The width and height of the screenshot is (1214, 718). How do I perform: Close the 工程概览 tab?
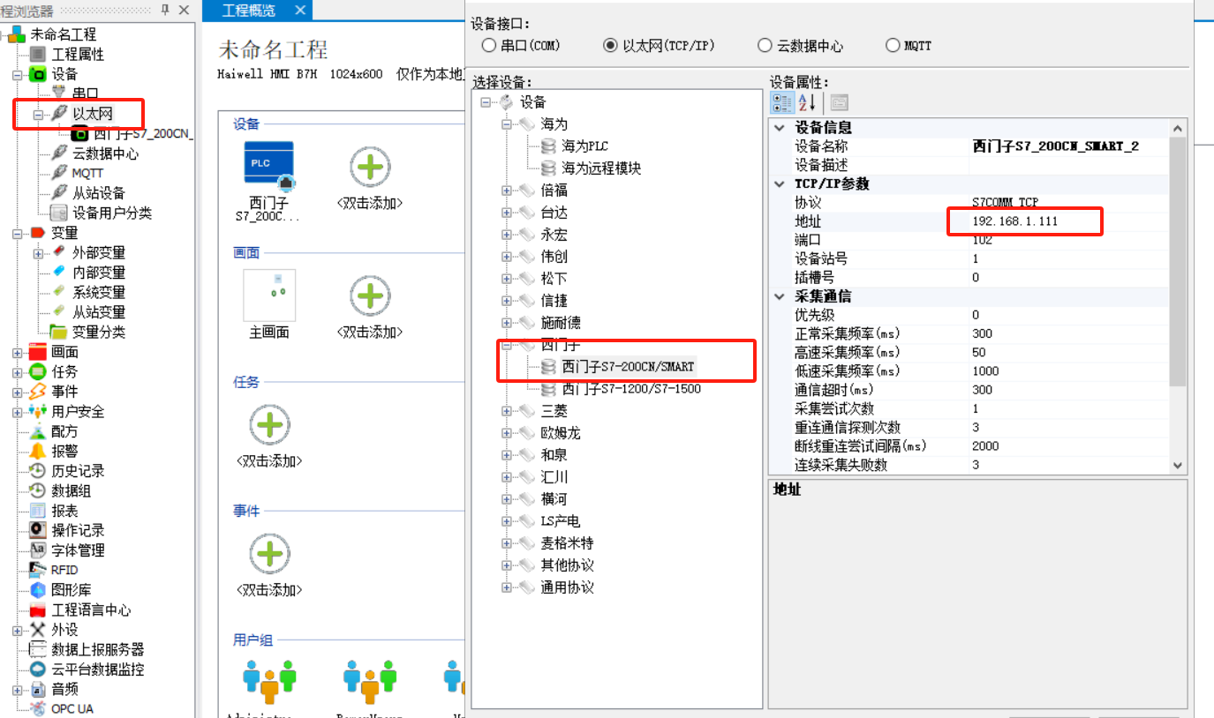pyautogui.click(x=300, y=10)
